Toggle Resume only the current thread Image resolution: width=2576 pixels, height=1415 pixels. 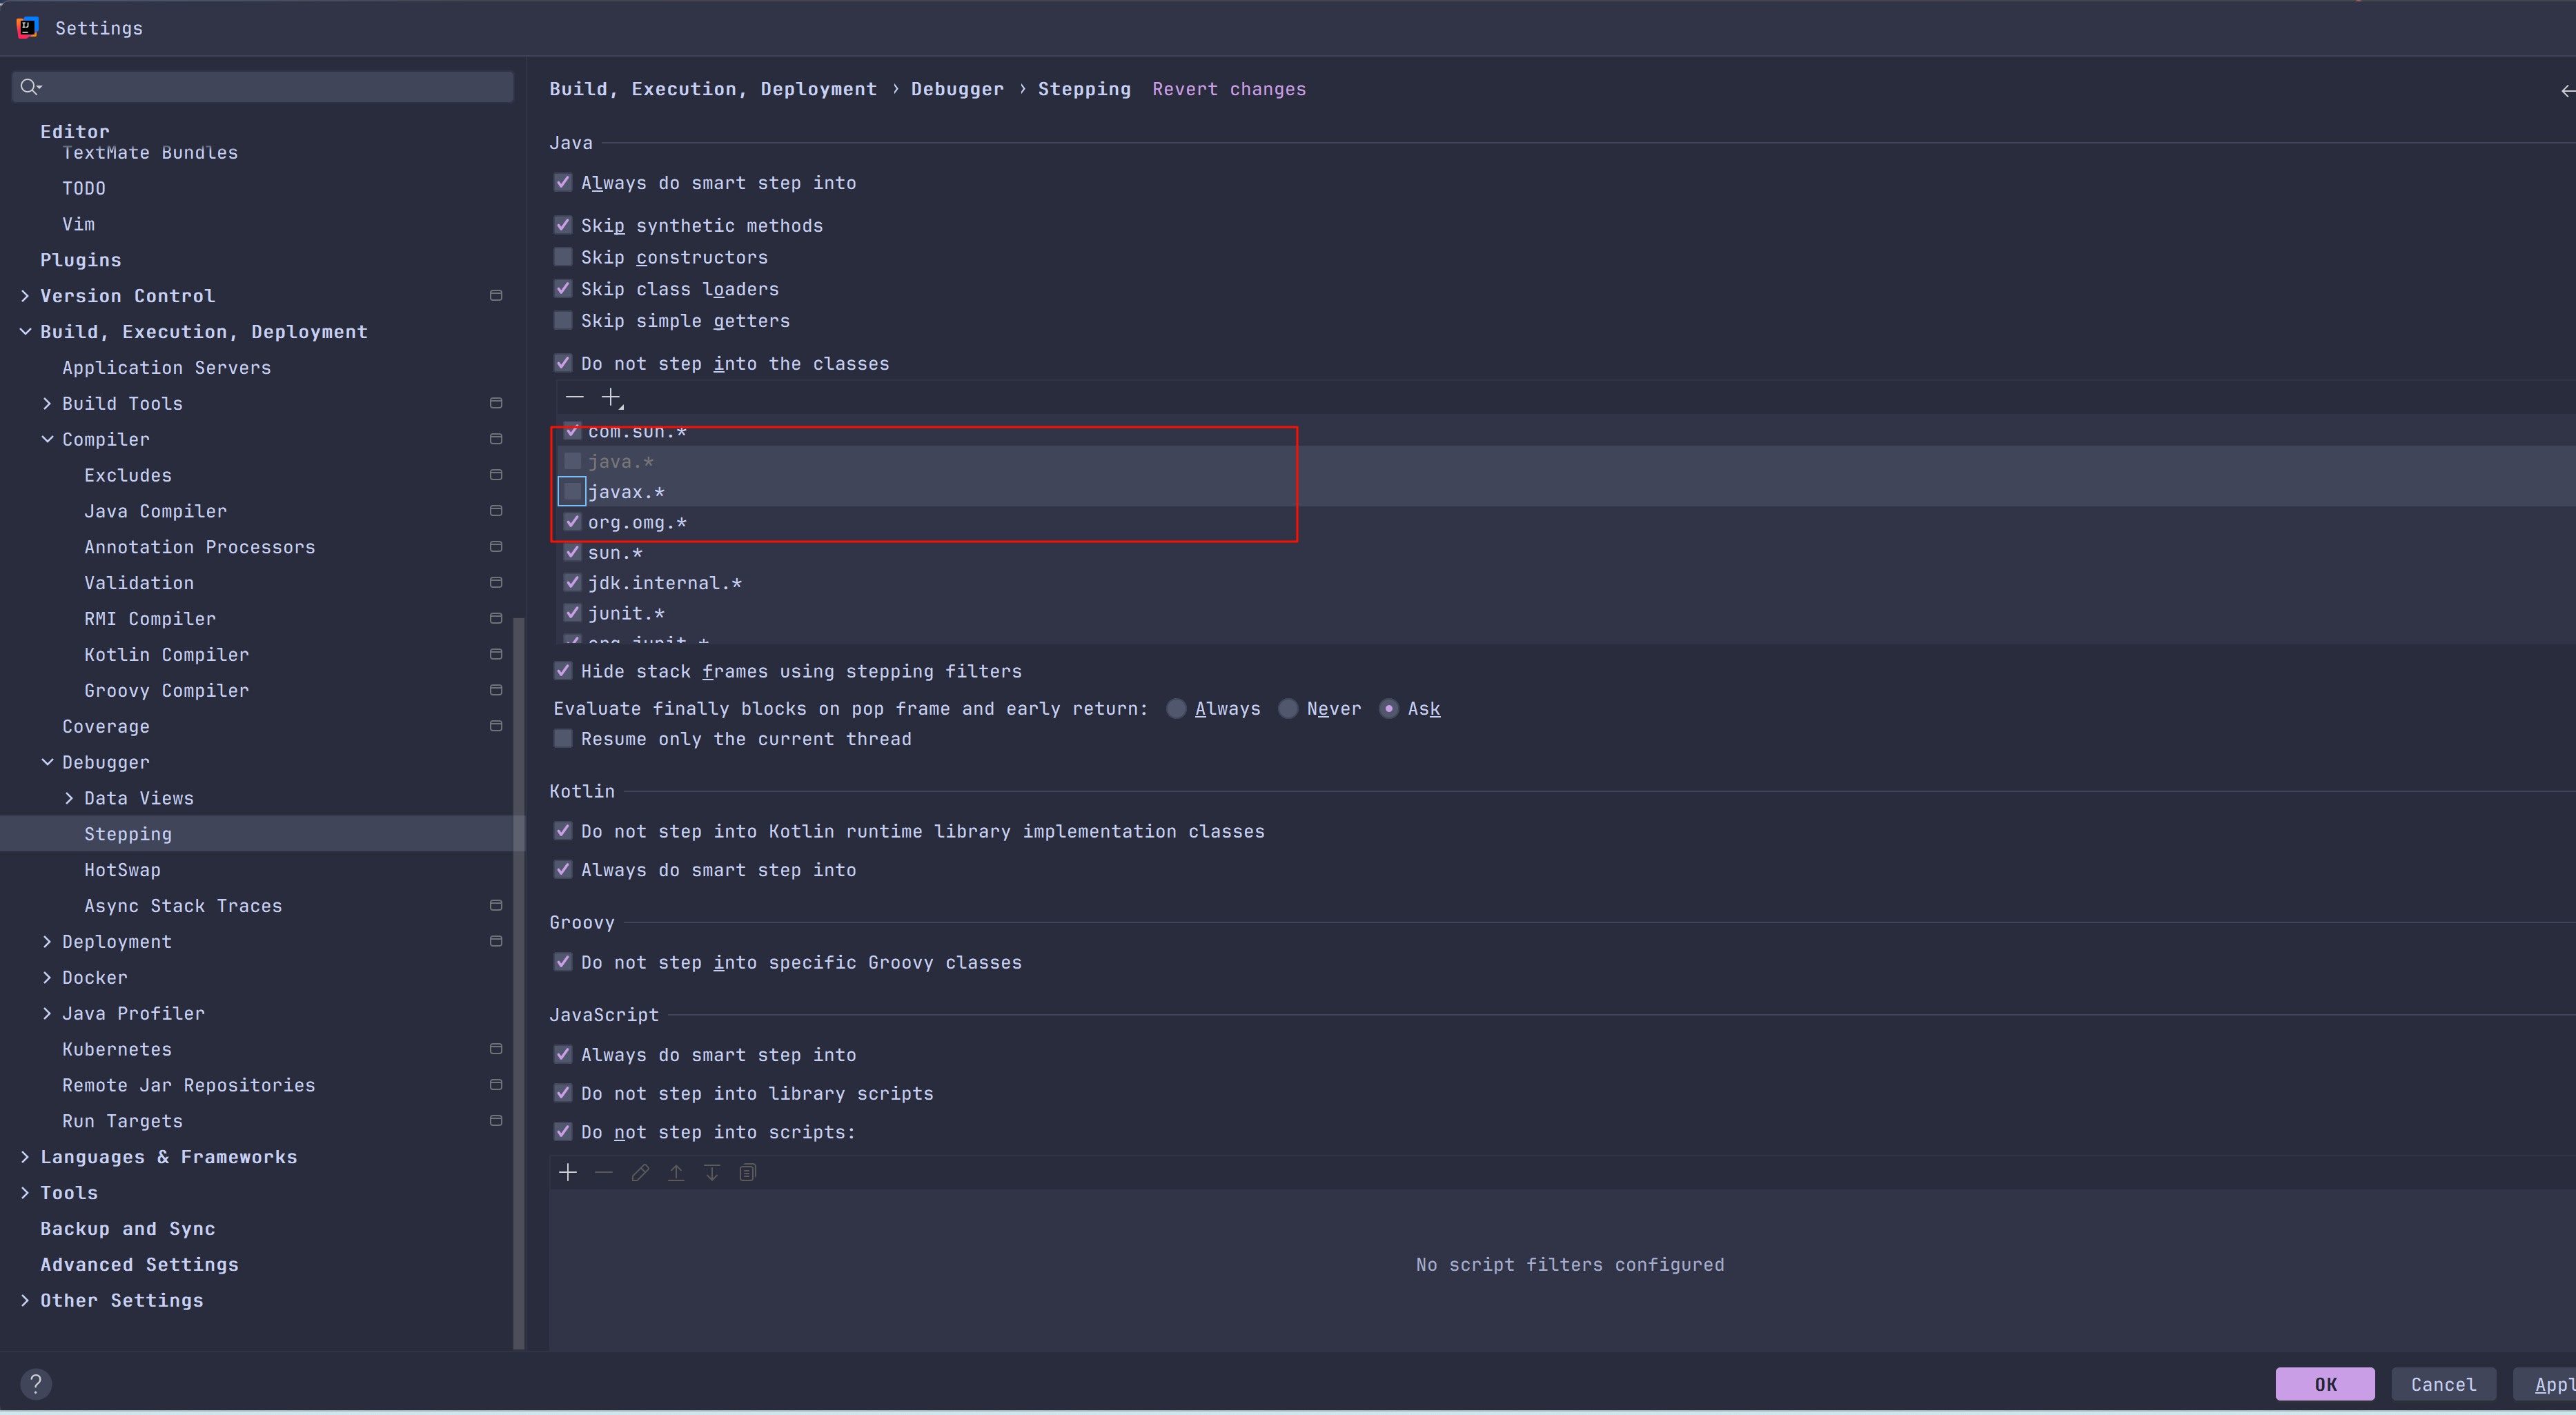(x=563, y=739)
